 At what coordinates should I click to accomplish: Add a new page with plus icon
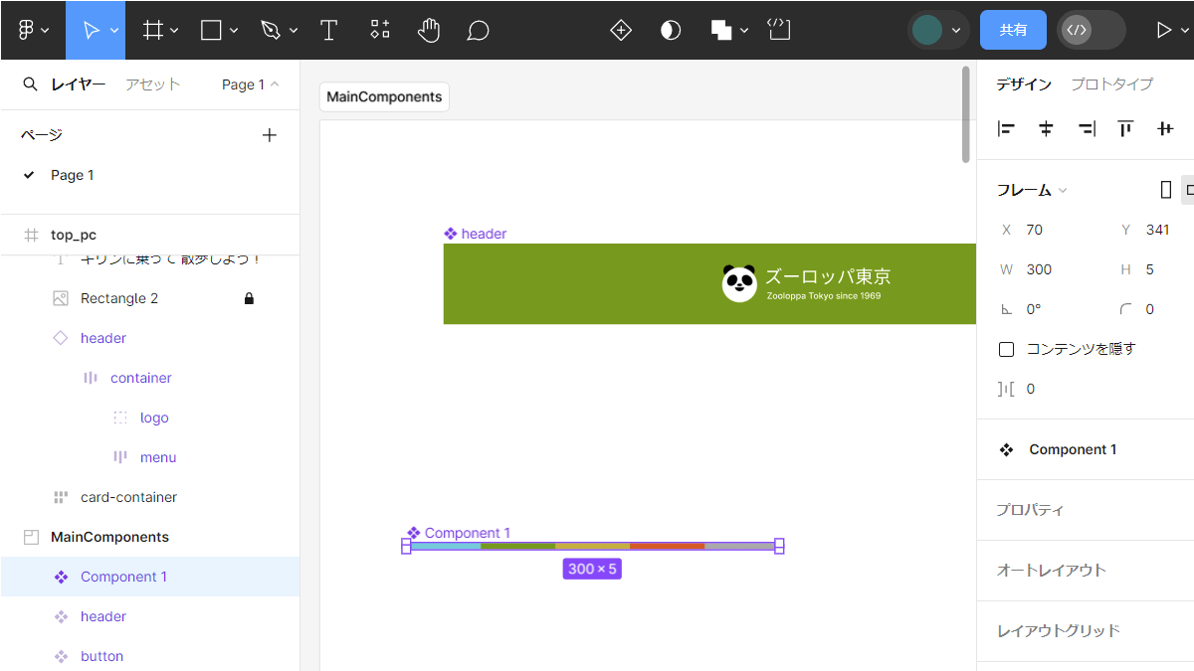(269, 135)
